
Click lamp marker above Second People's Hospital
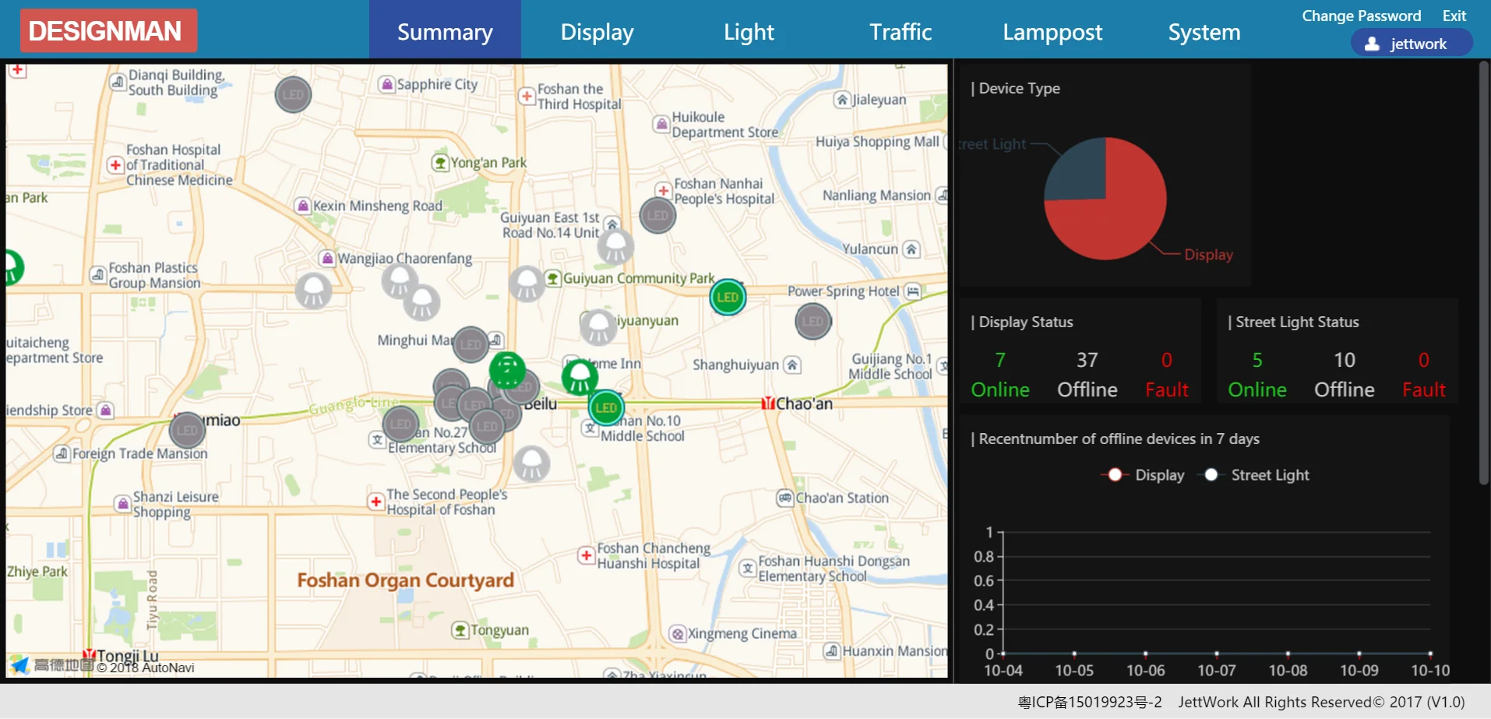[532, 464]
